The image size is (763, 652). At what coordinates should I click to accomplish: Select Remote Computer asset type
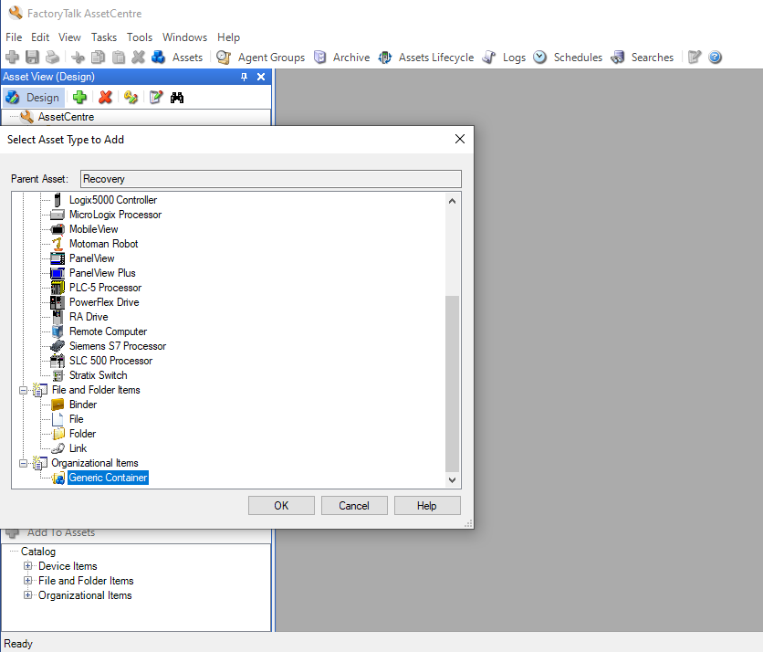click(108, 331)
